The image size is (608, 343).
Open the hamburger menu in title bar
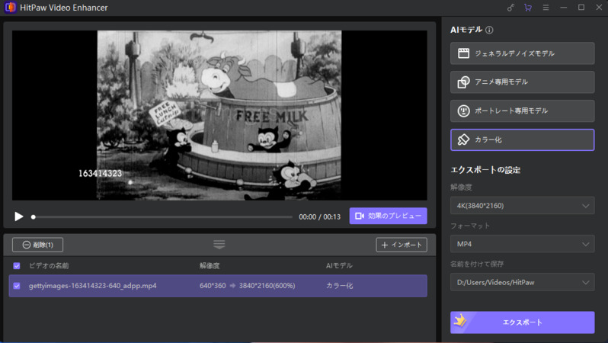(x=546, y=8)
